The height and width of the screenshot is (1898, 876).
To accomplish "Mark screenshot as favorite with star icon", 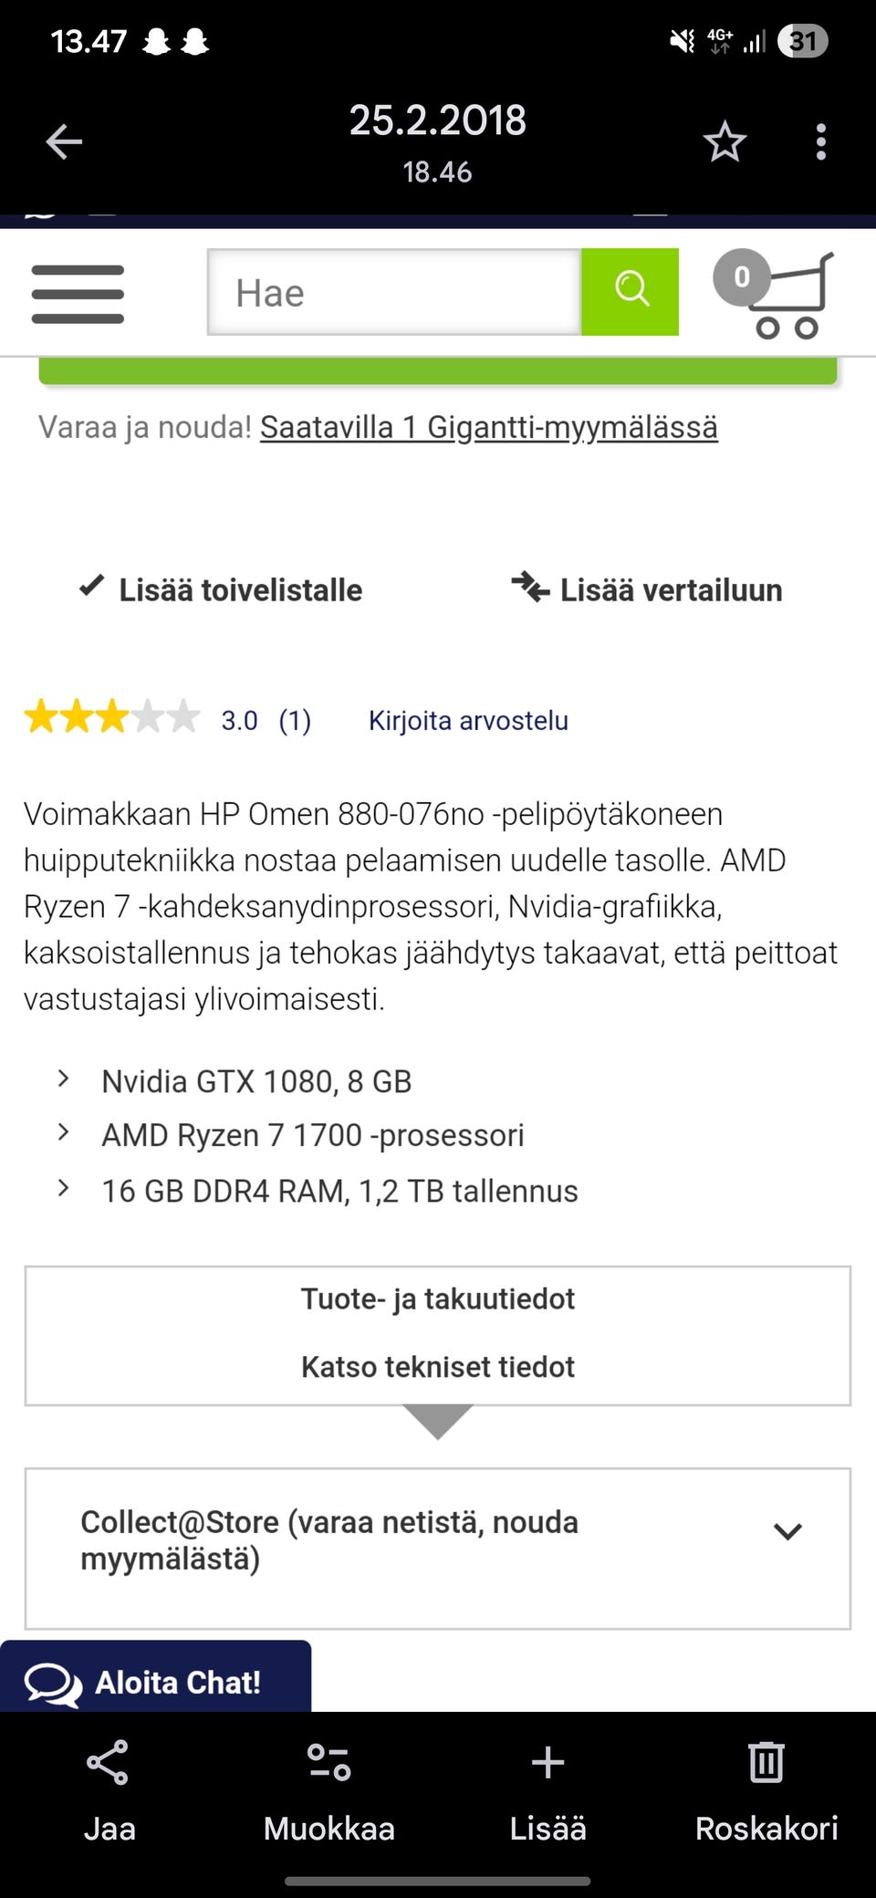I will tap(725, 141).
